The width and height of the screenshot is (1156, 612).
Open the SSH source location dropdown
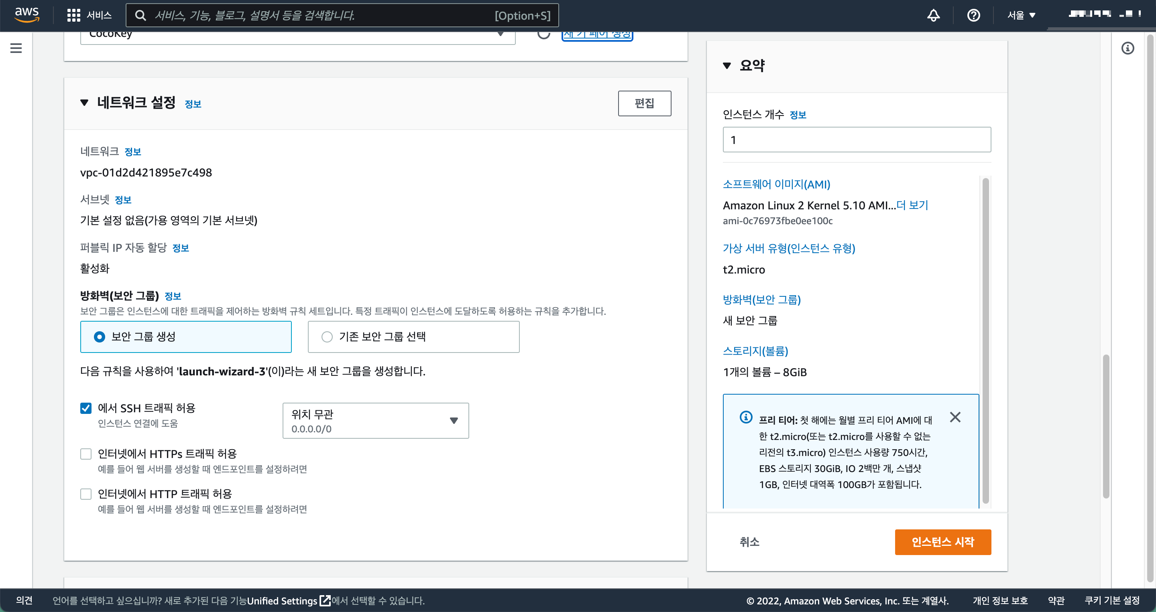[375, 421]
